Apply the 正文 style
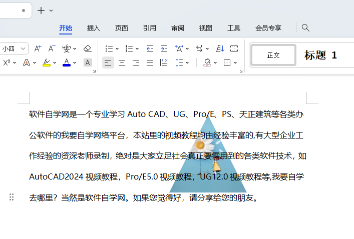 click(273, 55)
